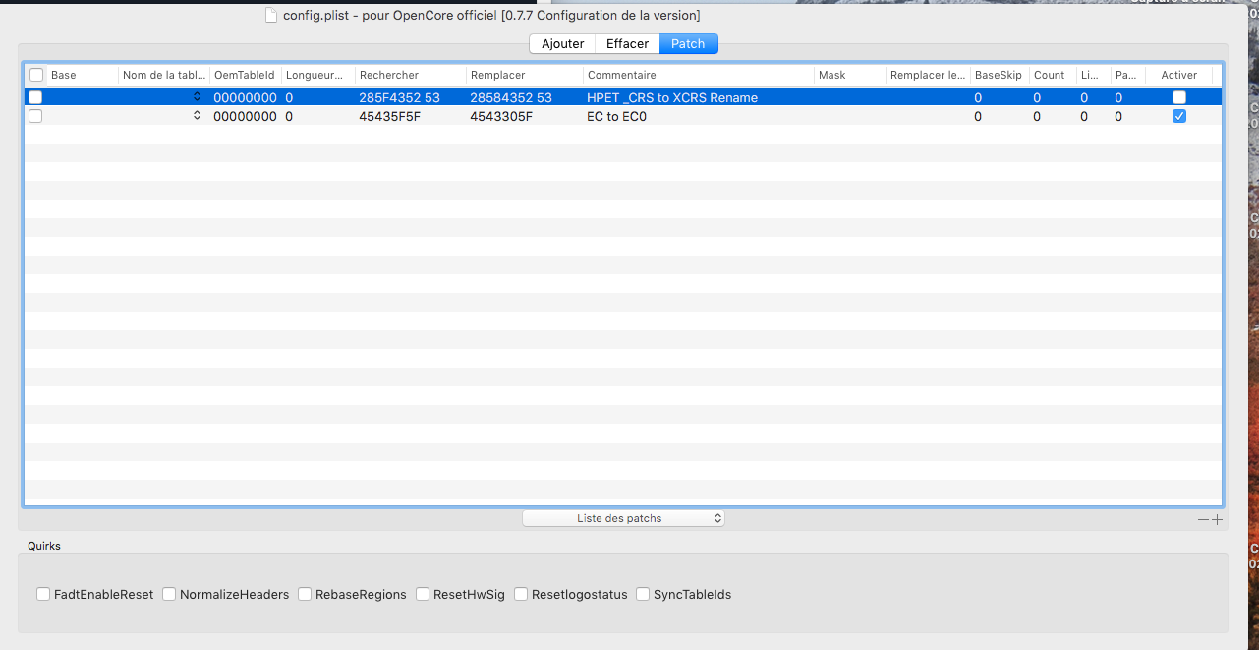Click the plus icon to add a patch
This screenshot has height=650, width=1259.
pos(1218,520)
